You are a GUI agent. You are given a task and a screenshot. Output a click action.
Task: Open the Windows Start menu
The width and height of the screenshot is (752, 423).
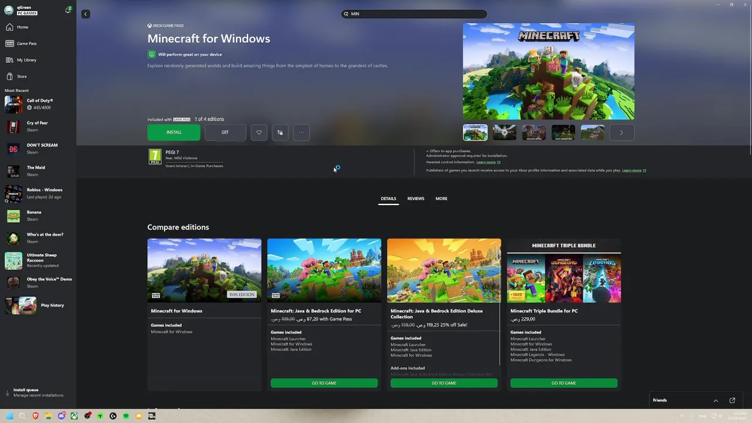(9, 416)
